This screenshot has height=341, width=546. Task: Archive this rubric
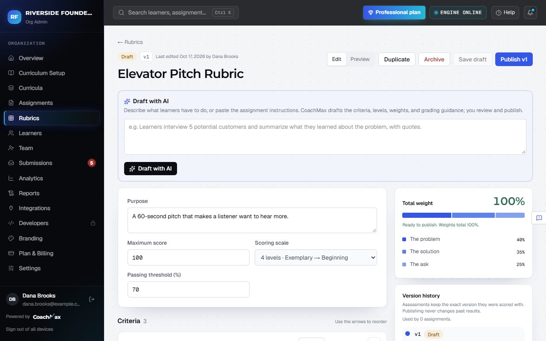[434, 59]
